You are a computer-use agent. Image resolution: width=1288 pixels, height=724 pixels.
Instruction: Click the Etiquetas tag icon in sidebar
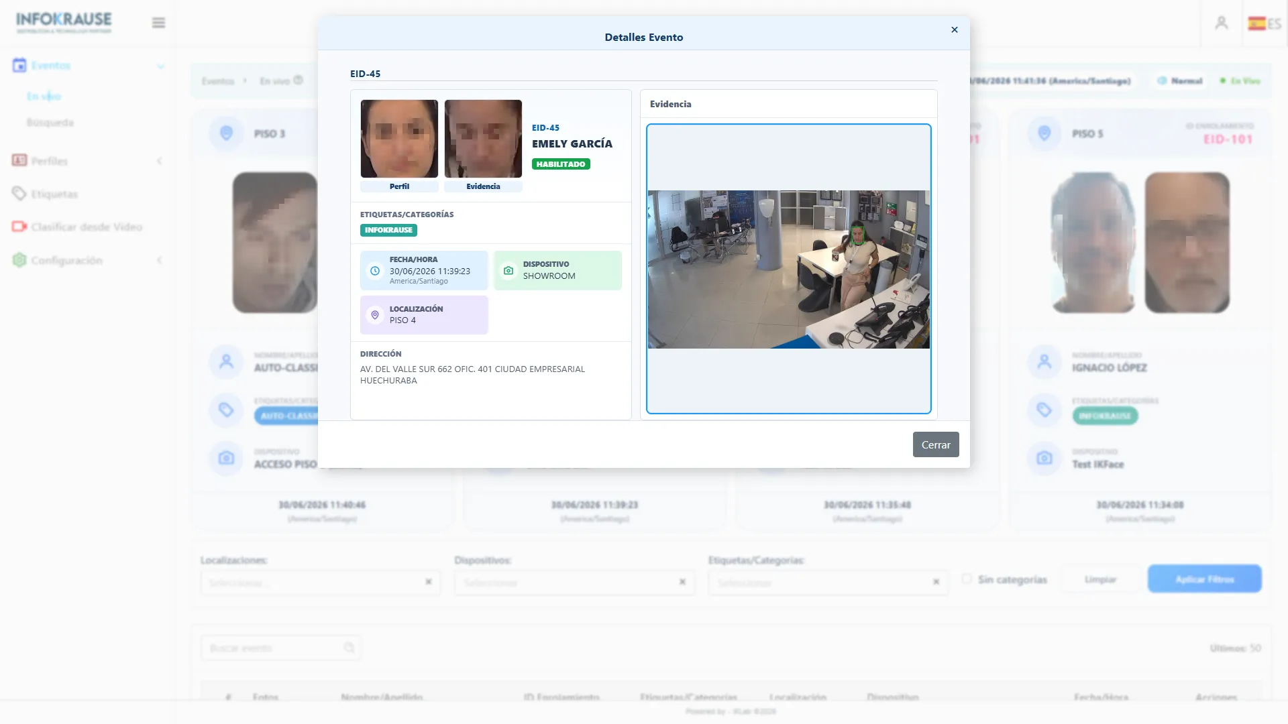click(x=19, y=194)
